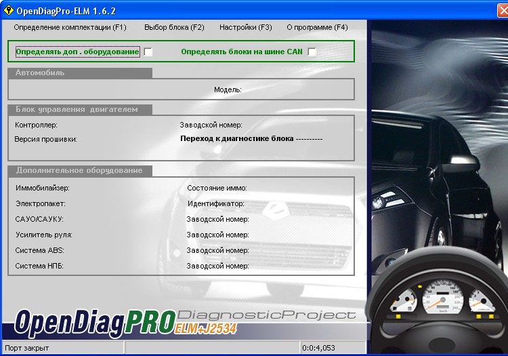Click Заводской номер: in engine control block
Image resolution: width=508 pixels, height=356 pixels.
click(211, 125)
